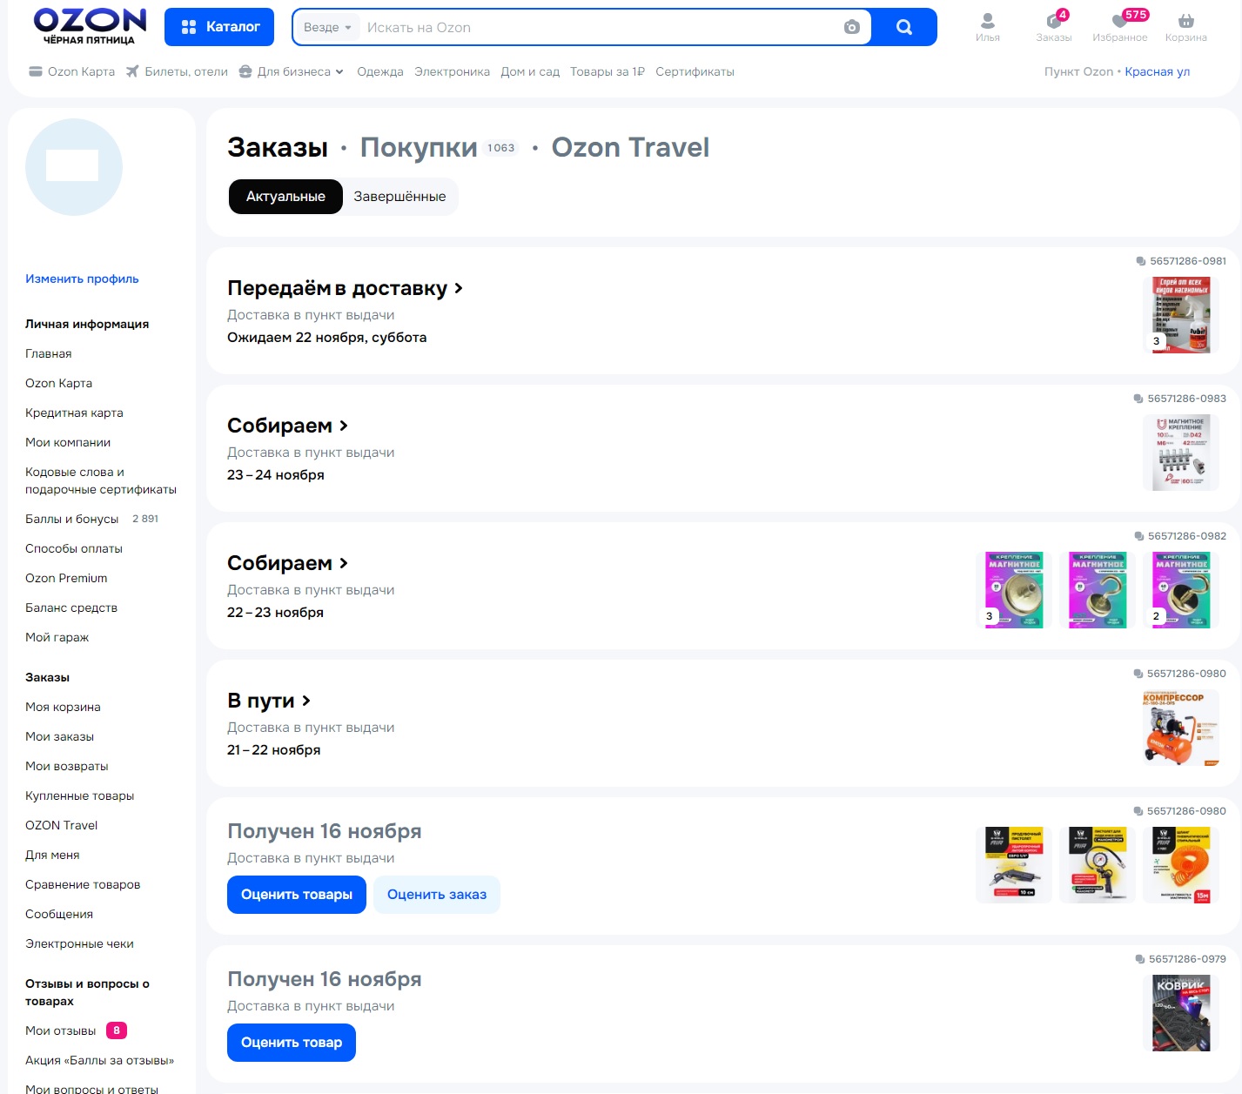Open the tire inflator gauge thumbnail
This screenshot has width=1242, height=1094.
pos(1098,865)
